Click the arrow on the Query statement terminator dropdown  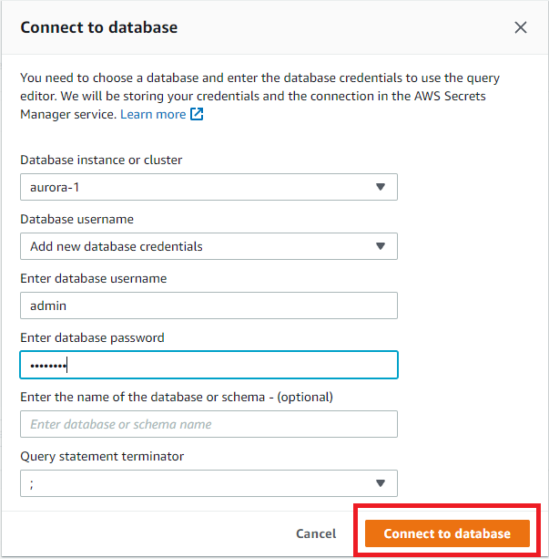(x=381, y=483)
